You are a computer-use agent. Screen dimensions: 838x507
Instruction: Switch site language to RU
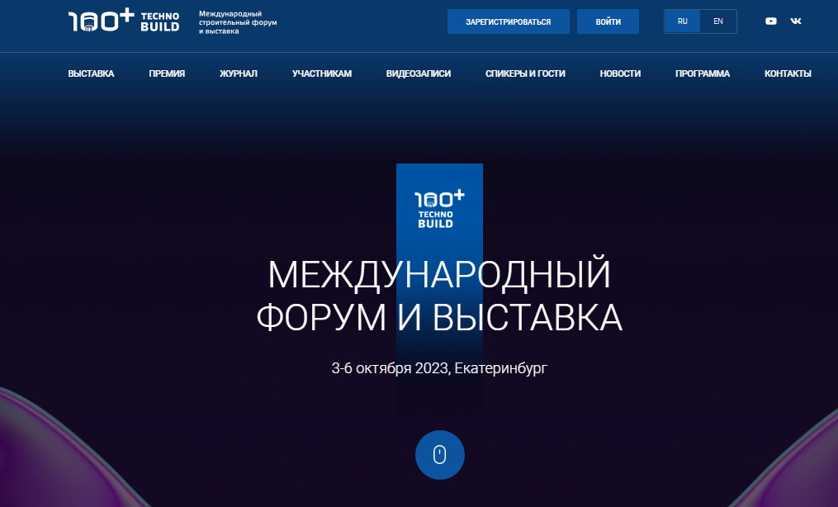pyautogui.click(x=683, y=21)
